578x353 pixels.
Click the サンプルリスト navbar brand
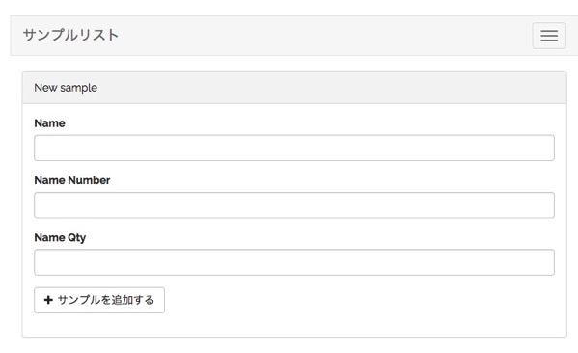click(x=70, y=35)
